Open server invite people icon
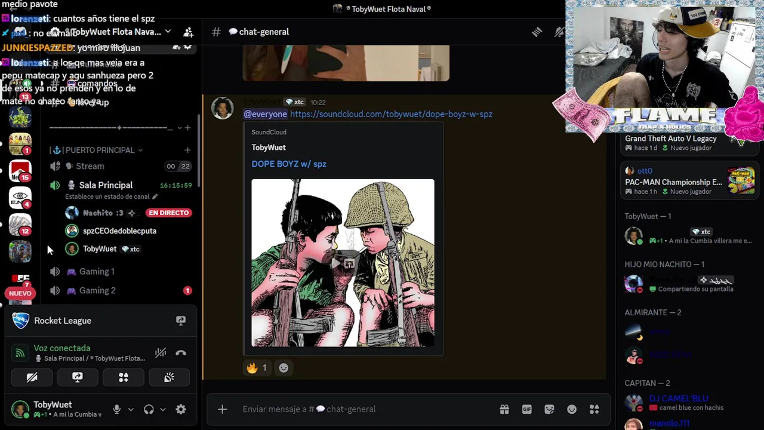The image size is (764, 430). click(x=189, y=32)
